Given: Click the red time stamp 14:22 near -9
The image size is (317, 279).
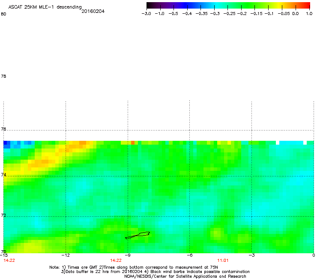Looking at the screenshot, I should pyautogui.click(x=116, y=261).
